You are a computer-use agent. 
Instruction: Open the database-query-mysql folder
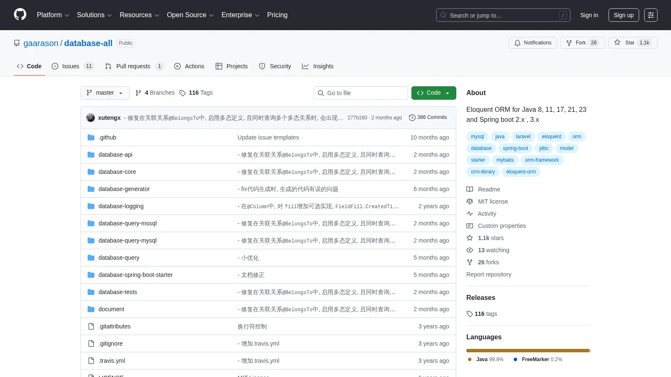[x=127, y=240]
